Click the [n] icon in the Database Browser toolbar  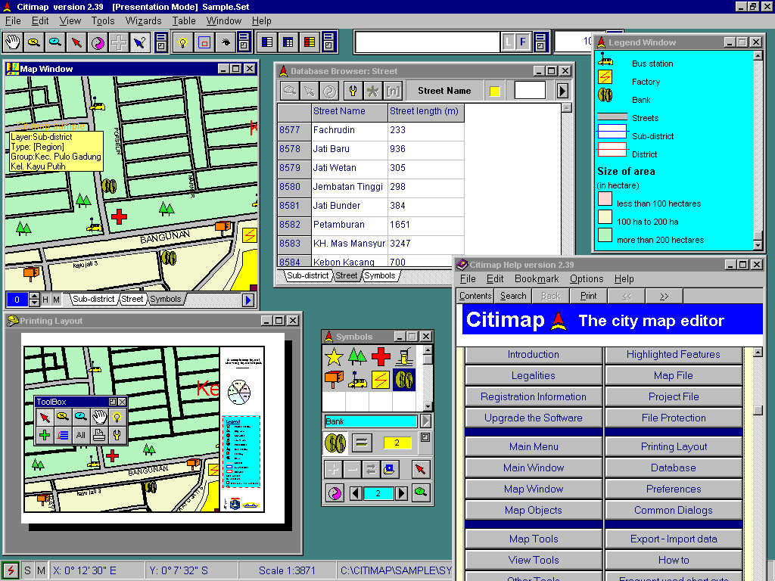(393, 90)
